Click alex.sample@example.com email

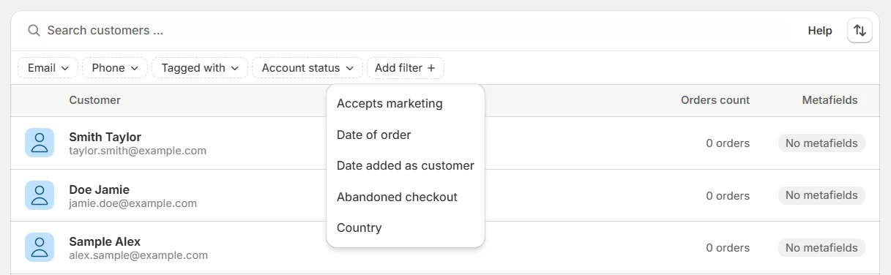click(x=138, y=255)
